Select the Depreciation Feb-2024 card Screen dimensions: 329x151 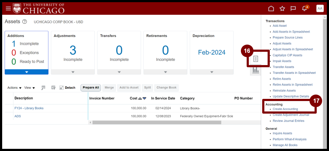point(212,52)
